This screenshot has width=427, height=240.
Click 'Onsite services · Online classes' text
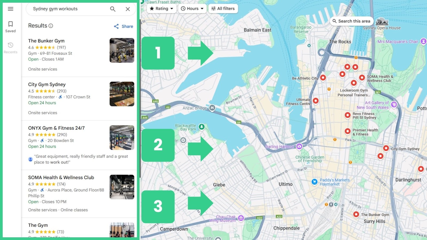pos(58,210)
